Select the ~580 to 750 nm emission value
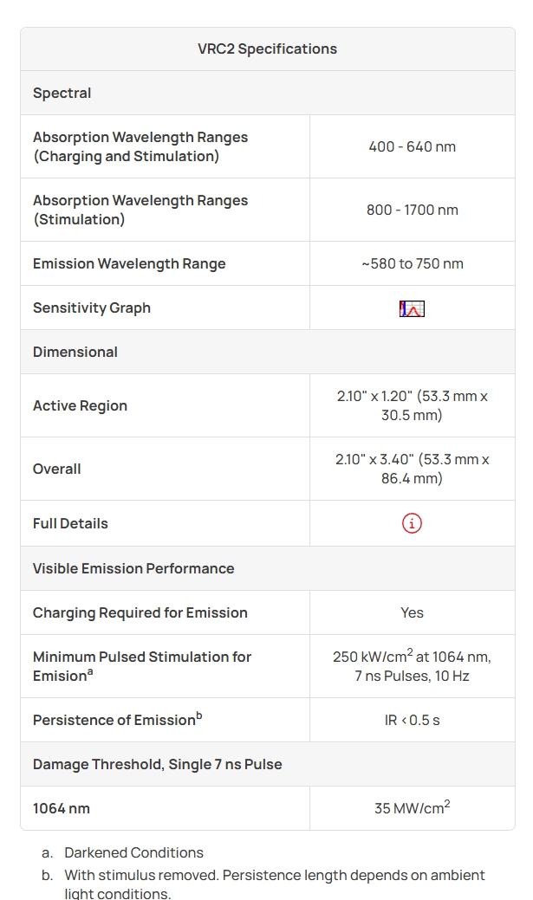The width and height of the screenshot is (533, 900). [x=412, y=263]
